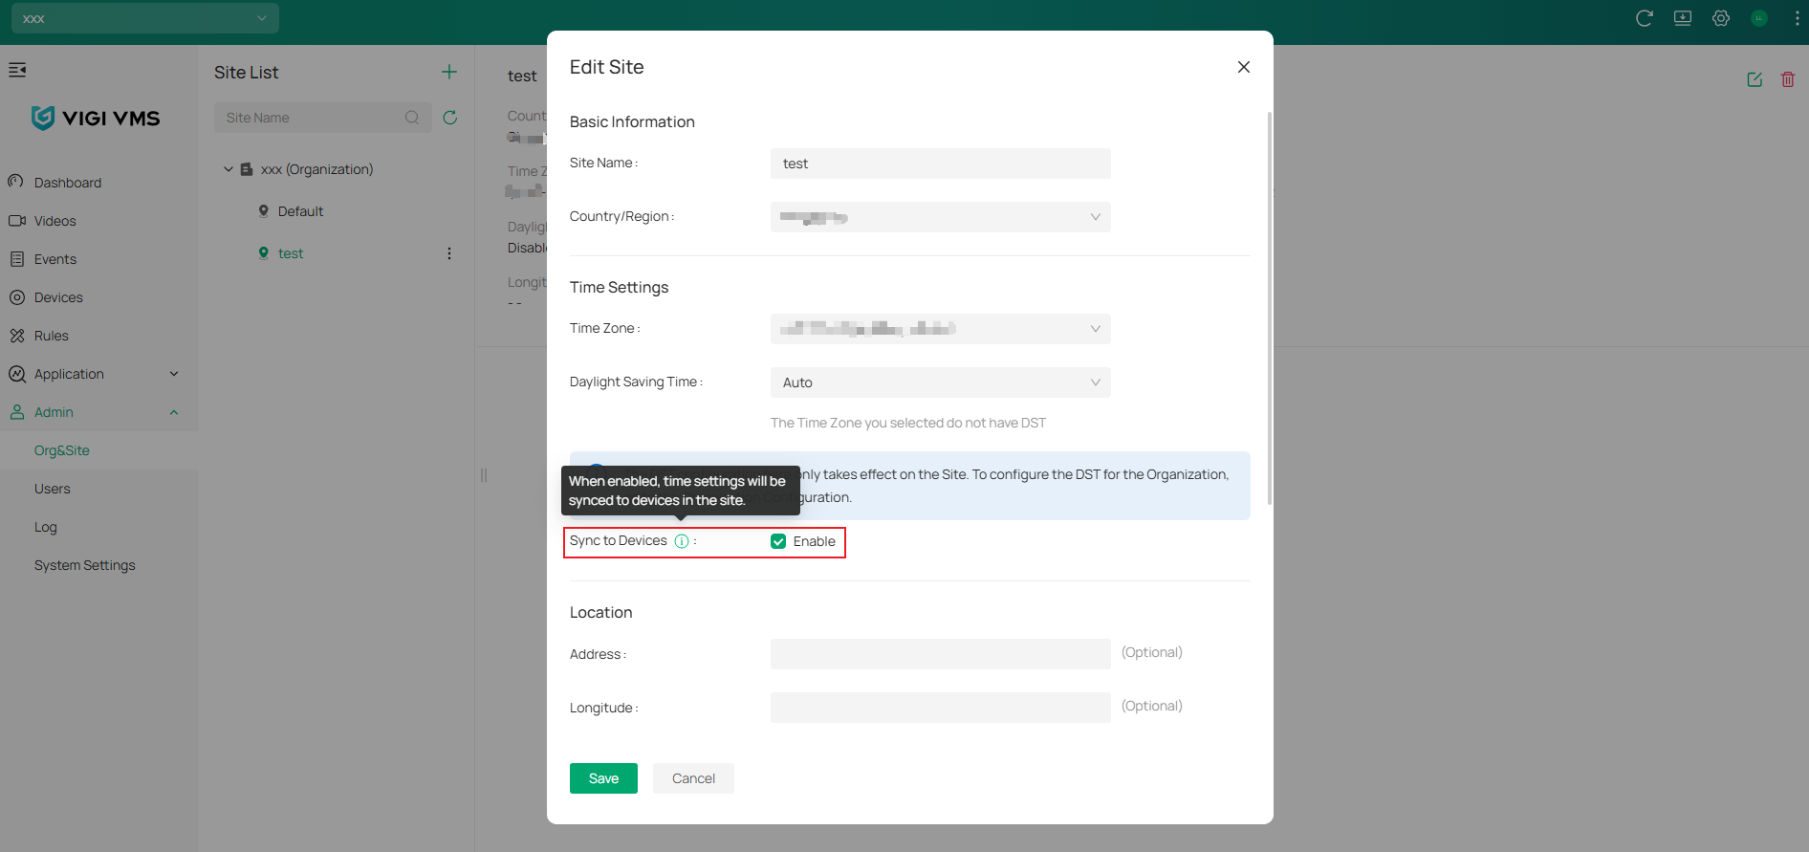Collapse the xxx (Organization) tree node
Image resolution: width=1809 pixels, height=852 pixels.
point(229,169)
